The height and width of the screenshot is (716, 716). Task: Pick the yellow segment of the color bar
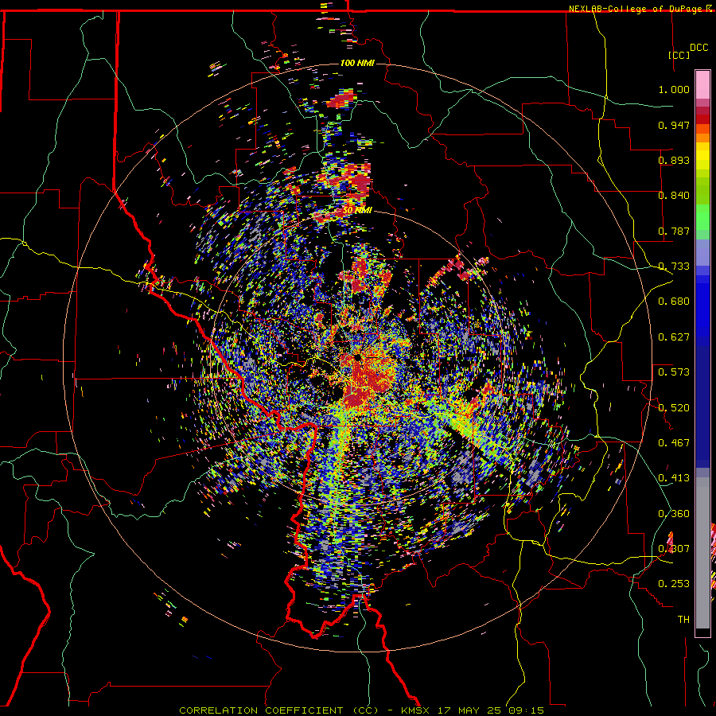pyautogui.click(x=702, y=157)
